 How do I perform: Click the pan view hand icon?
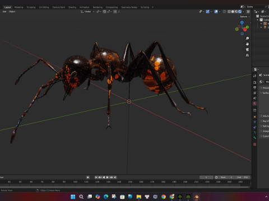247,44
